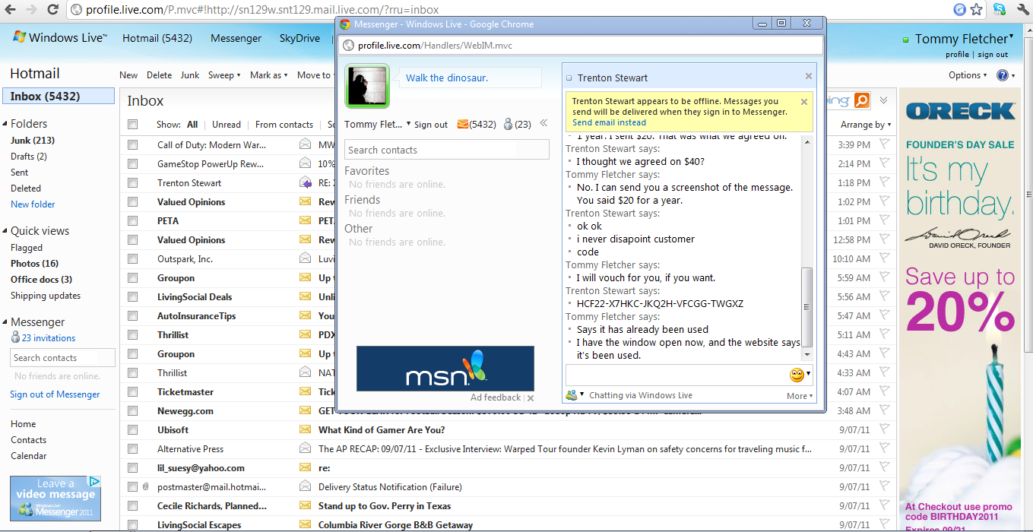Viewport: 1033px width, 532px height.
Task: Click the Search contacts box in Messenger window
Action: pos(447,150)
